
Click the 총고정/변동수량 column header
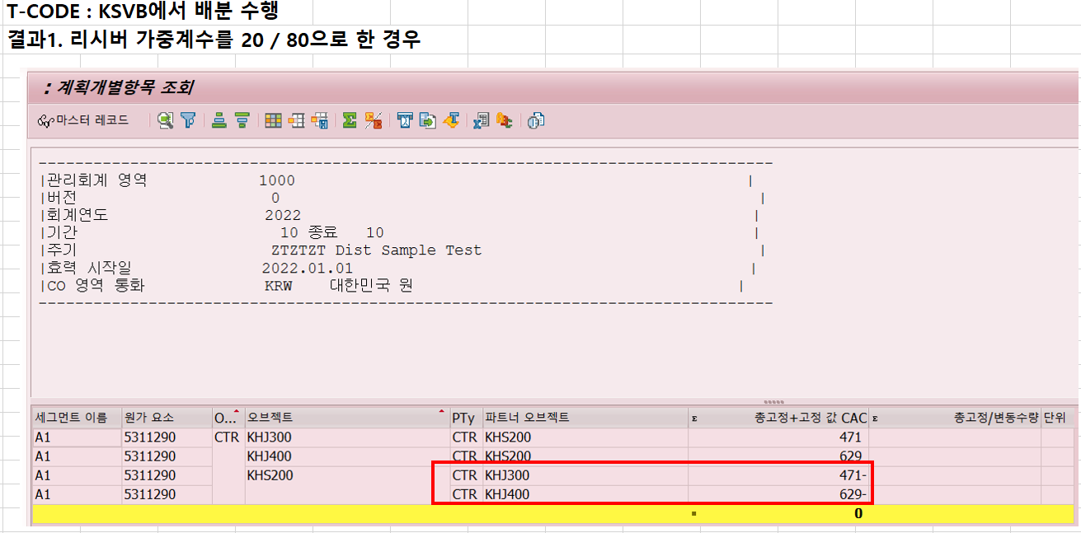955,418
